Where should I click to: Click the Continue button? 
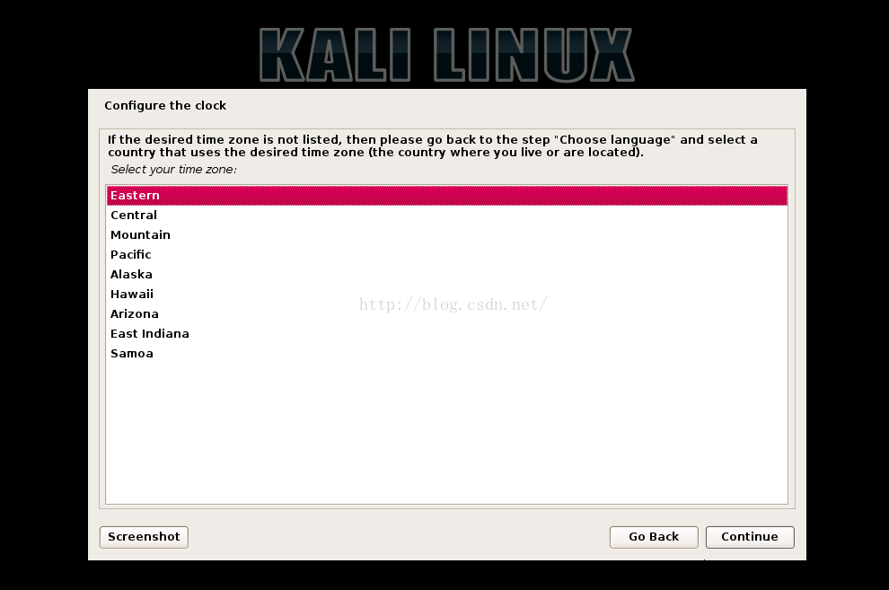click(x=750, y=537)
